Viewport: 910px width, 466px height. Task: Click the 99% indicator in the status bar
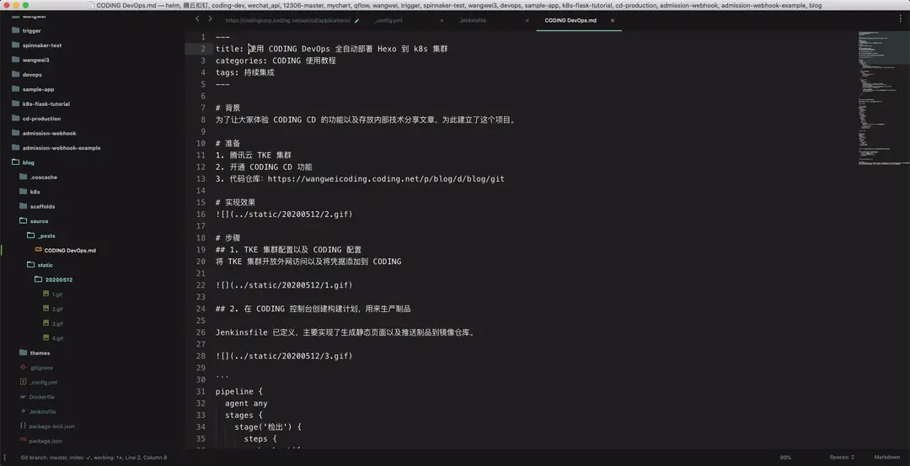(x=785, y=458)
